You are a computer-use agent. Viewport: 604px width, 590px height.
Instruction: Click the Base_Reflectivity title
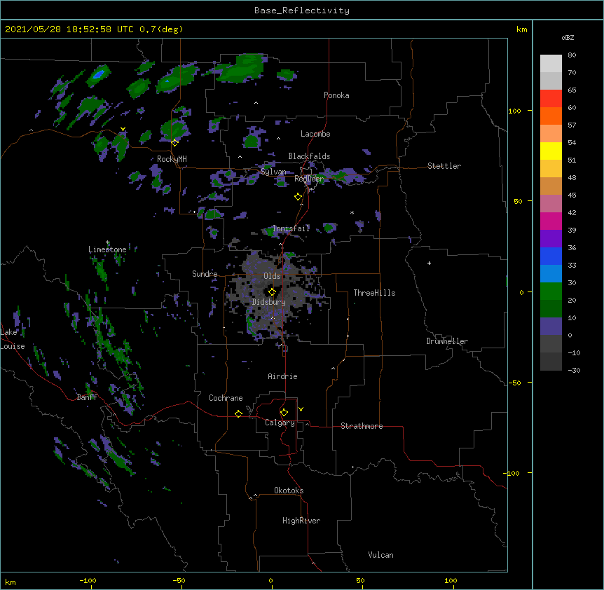coord(302,11)
